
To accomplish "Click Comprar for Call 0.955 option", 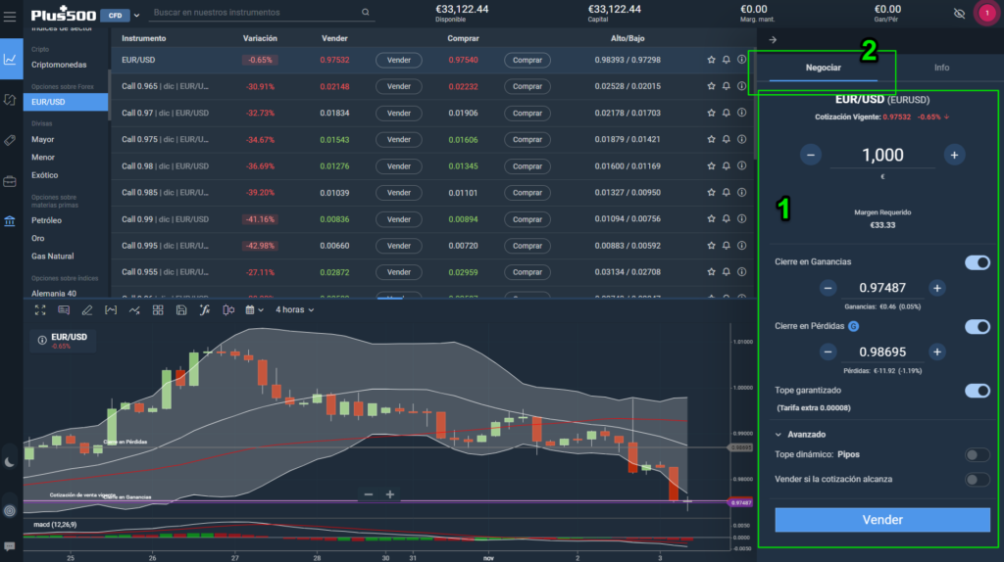I will [x=527, y=272].
